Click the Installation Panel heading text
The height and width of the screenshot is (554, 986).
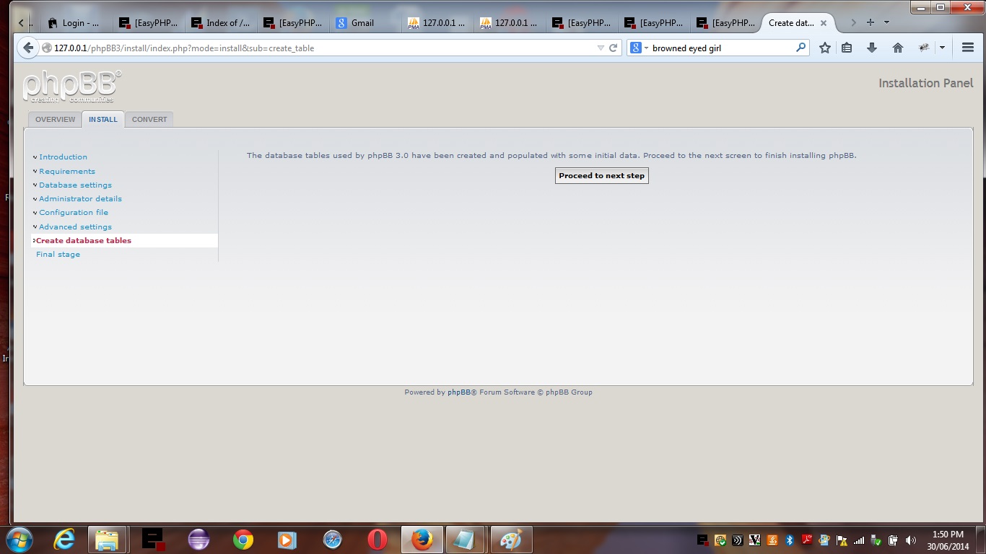pos(926,83)
